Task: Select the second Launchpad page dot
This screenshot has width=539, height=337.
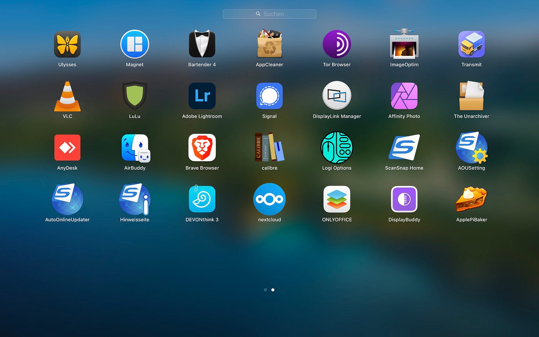Action: (x=273, y=290)
